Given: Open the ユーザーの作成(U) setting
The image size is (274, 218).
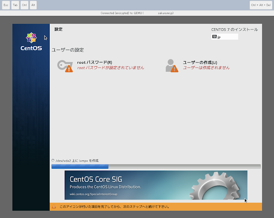Looking at the screenshot, I should click(x=200, y=62).
